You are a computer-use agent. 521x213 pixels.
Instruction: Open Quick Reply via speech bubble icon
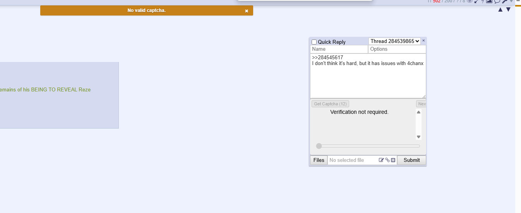(497, 1)
